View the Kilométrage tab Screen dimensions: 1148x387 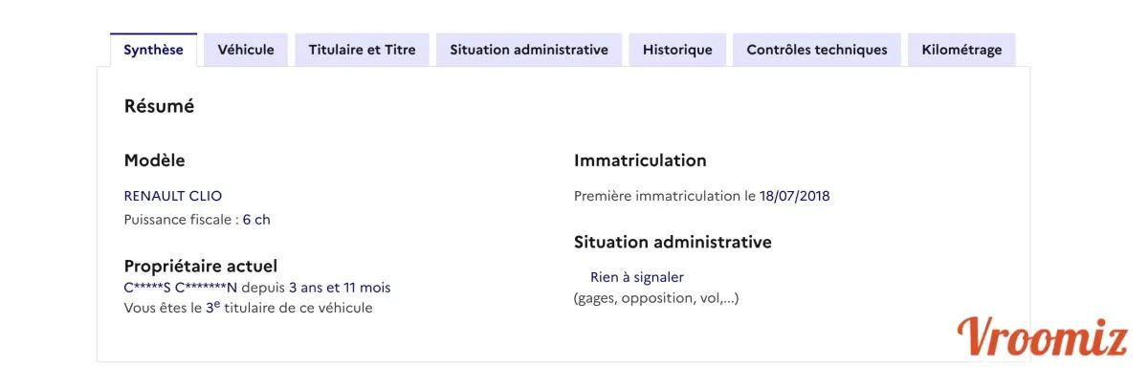(961, 50)
